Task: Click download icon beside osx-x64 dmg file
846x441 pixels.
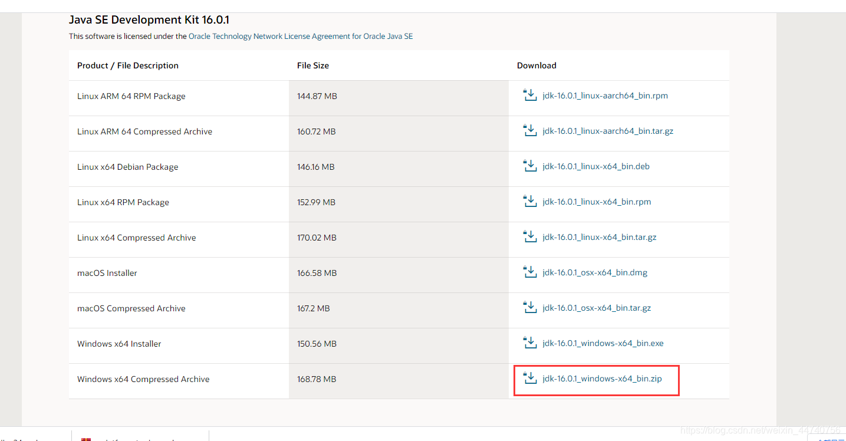Action: tap(530, 272)
